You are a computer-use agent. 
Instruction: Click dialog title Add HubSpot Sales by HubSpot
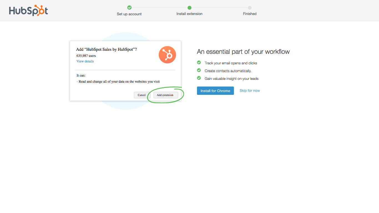[107, 49]
